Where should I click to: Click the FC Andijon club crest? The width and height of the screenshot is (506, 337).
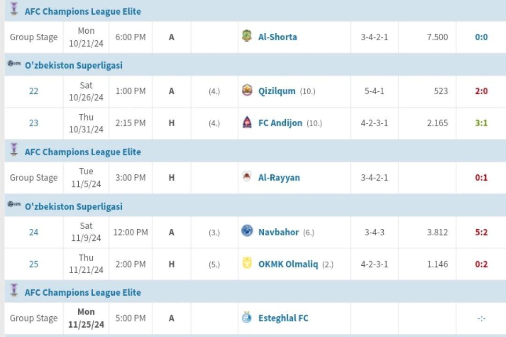247,123
